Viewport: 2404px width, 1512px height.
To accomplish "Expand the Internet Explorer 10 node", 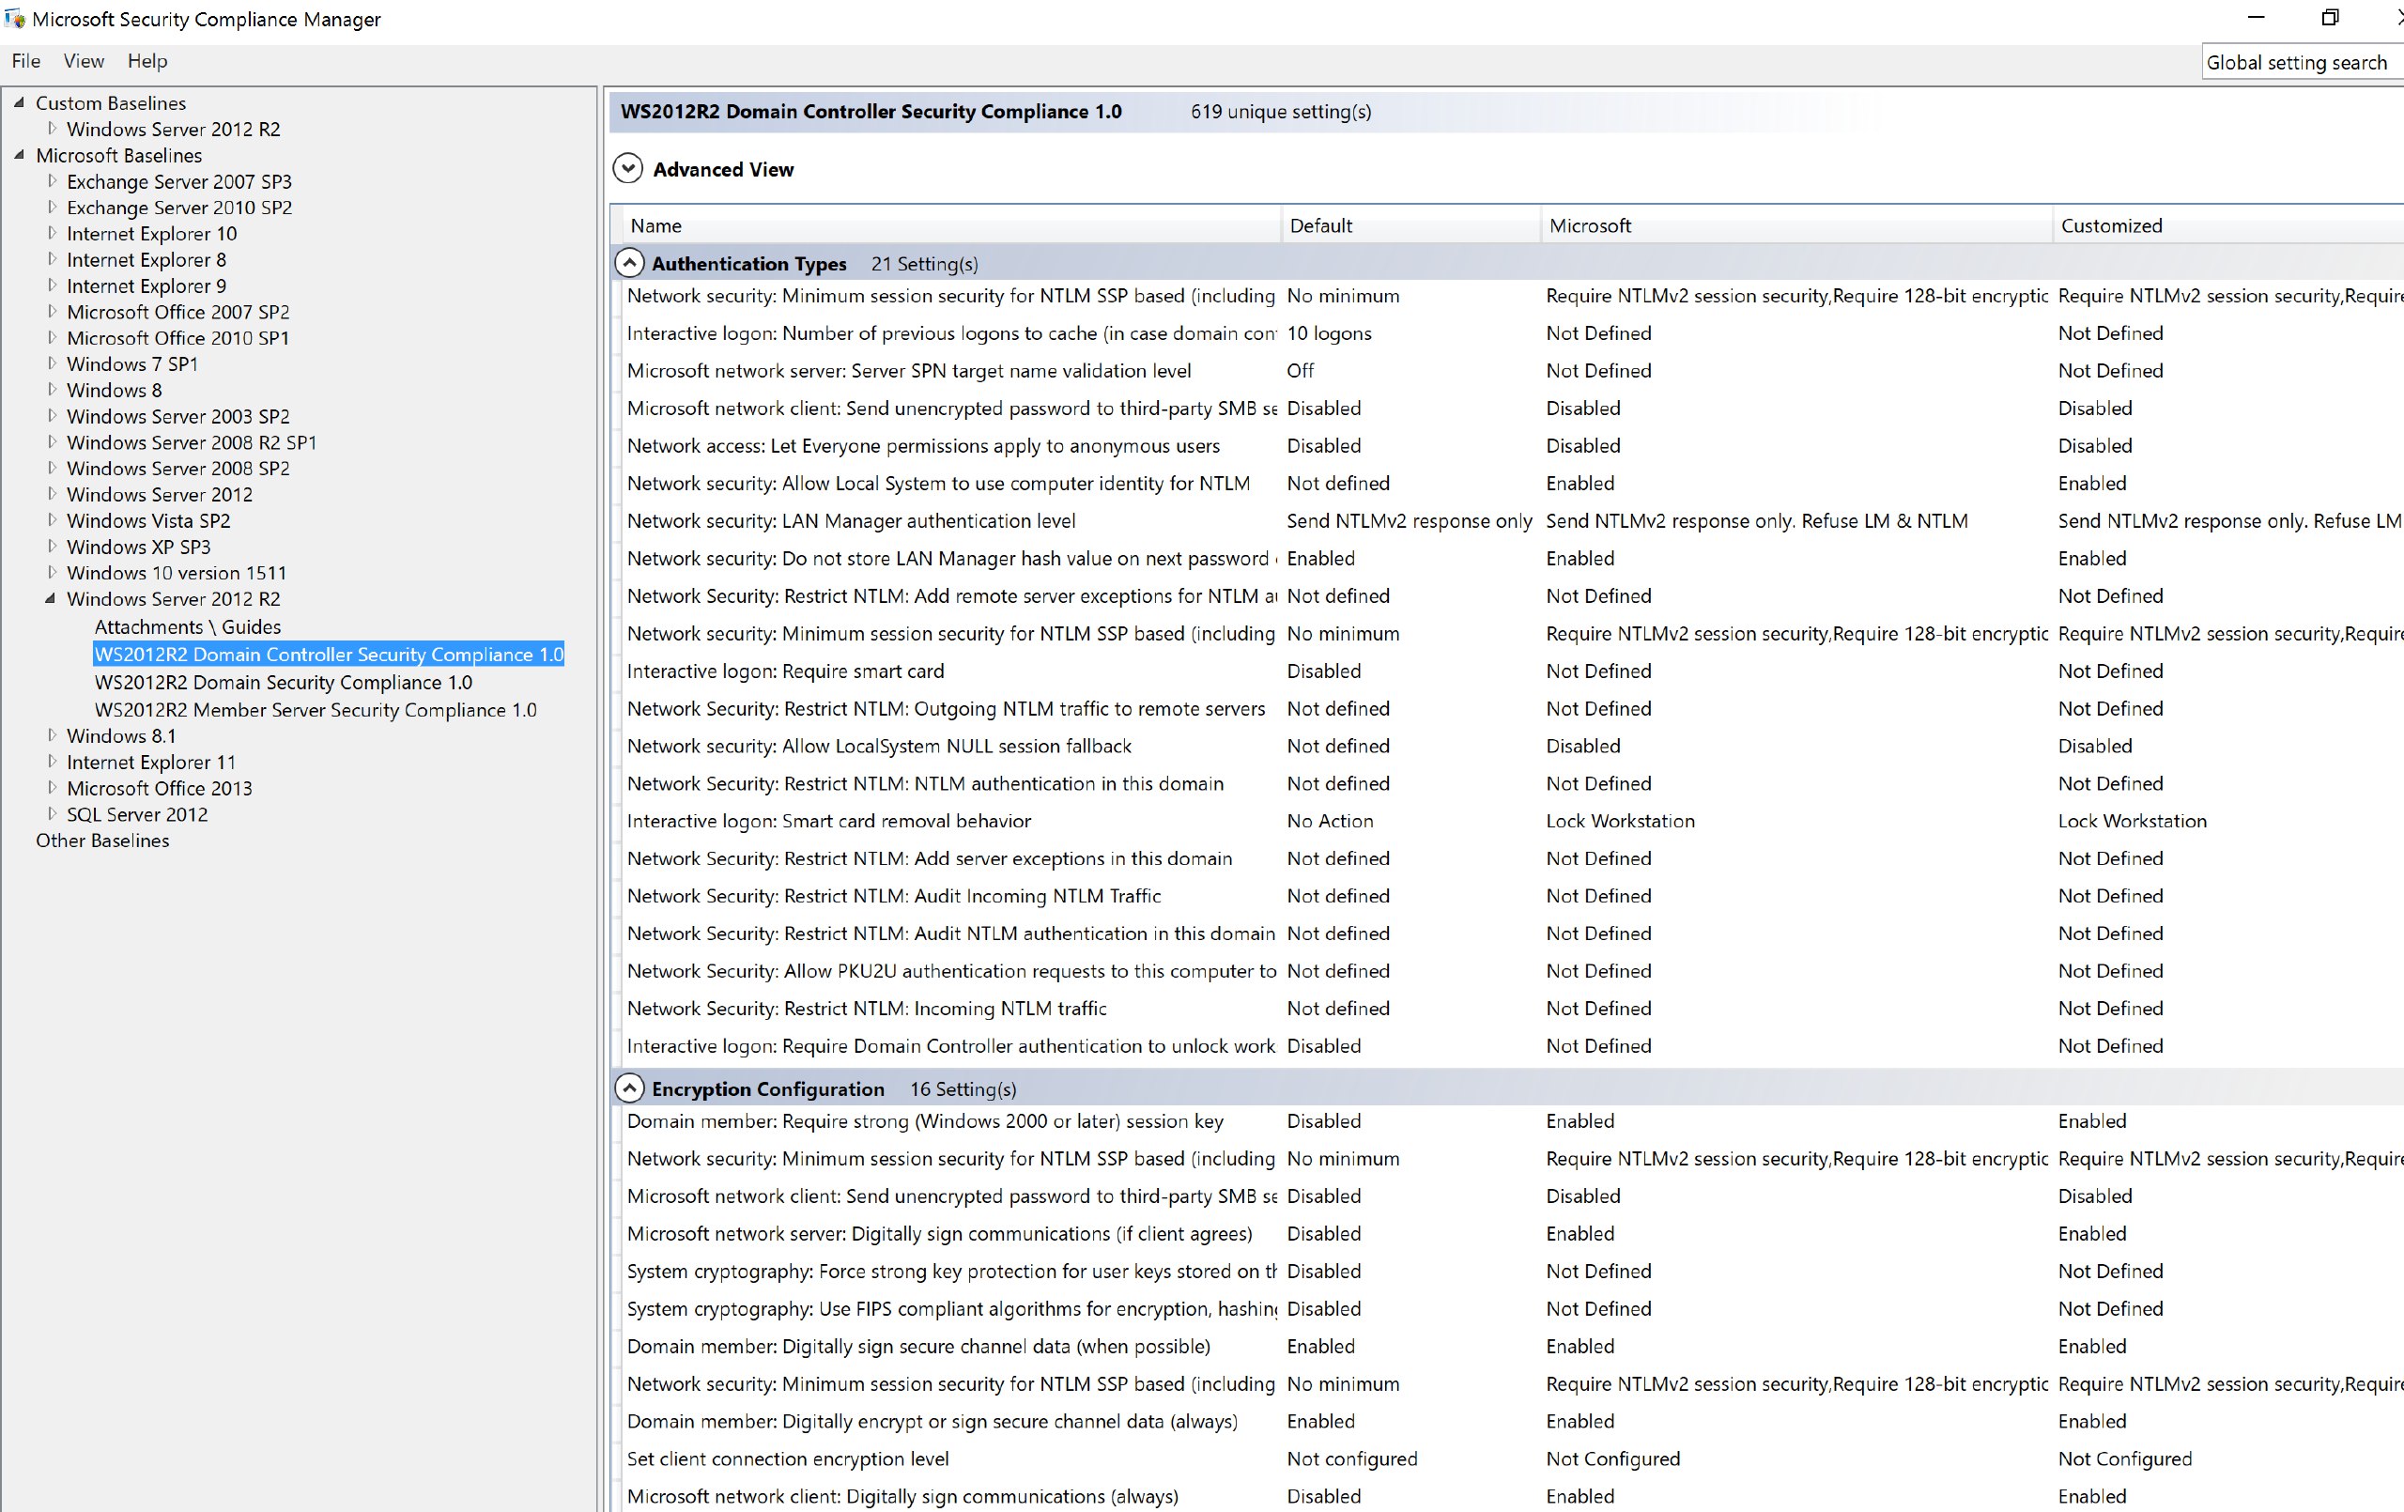I will tap(52, 233).
